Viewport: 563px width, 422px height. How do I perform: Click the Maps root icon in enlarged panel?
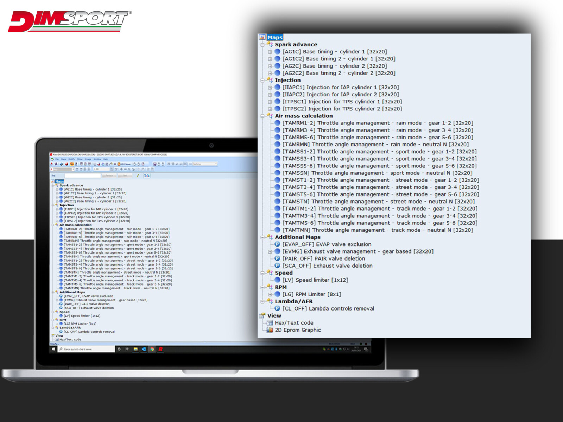262,37
